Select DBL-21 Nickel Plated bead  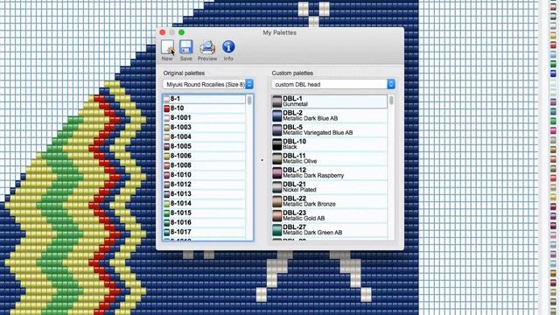click(329, 187)
